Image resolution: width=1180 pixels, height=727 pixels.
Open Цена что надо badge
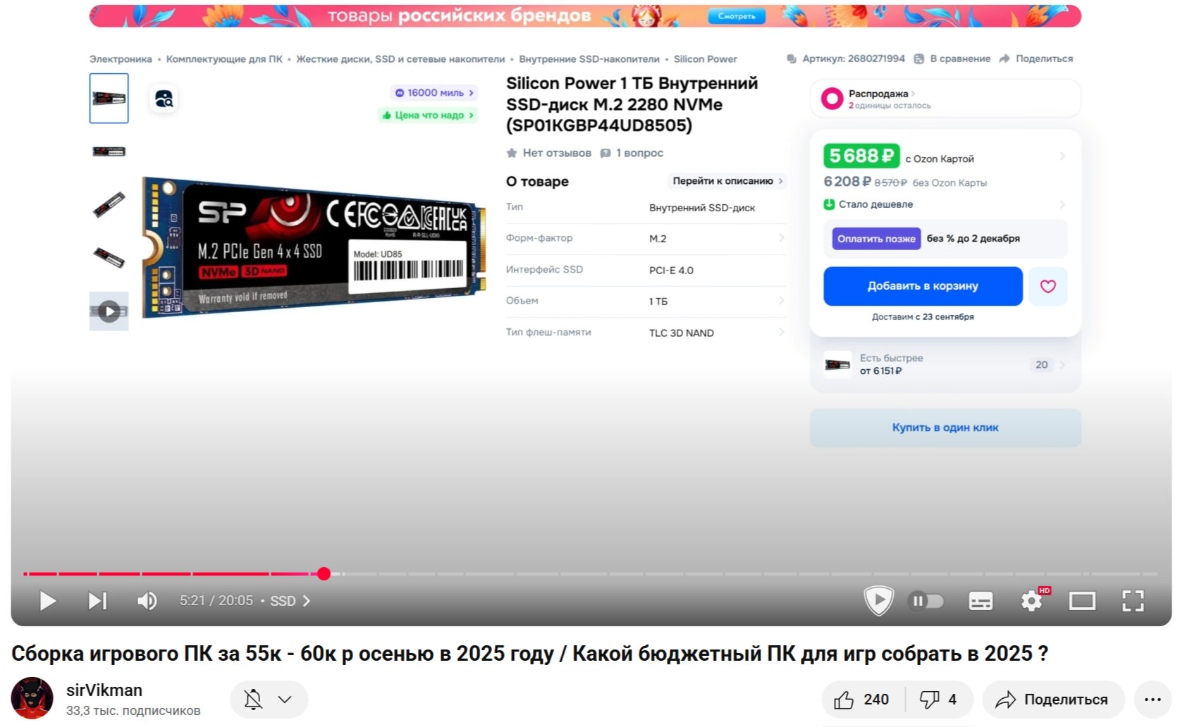[x=428, y=115]
